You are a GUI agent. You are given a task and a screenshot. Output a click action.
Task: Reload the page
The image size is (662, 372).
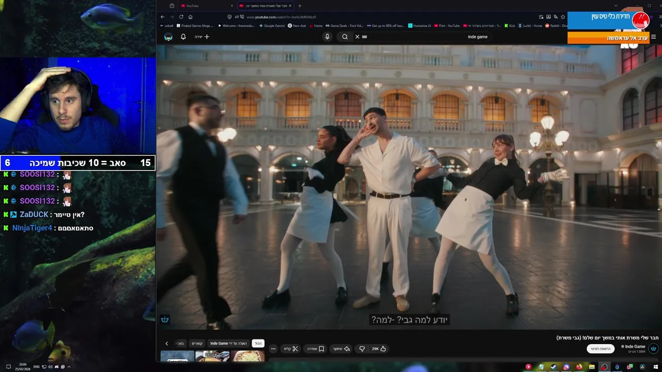[x=181, y=17]
